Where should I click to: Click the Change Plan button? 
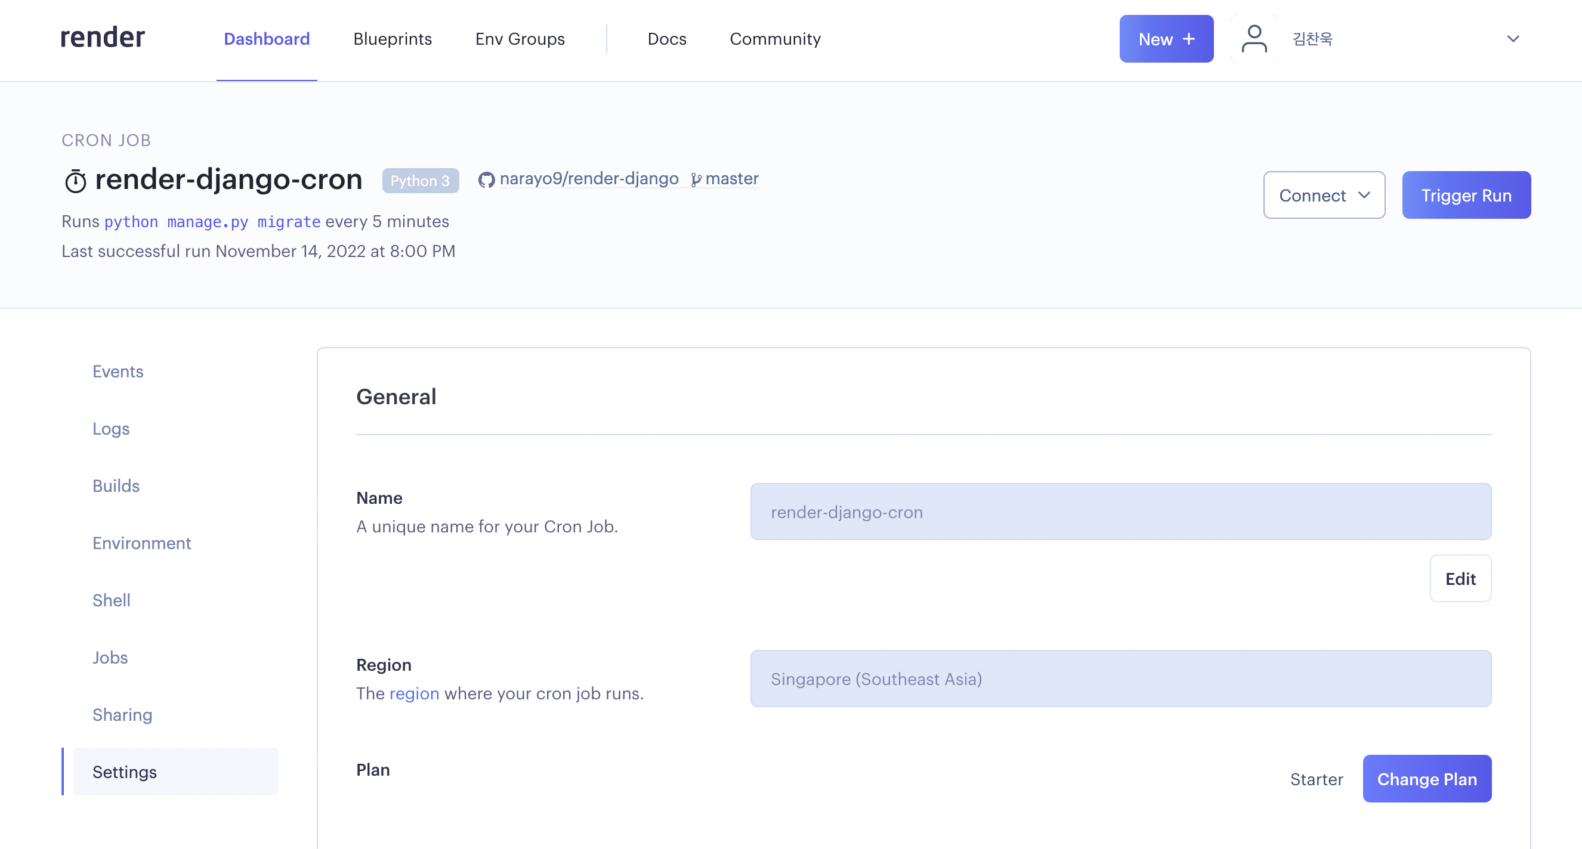[1426, 779]
